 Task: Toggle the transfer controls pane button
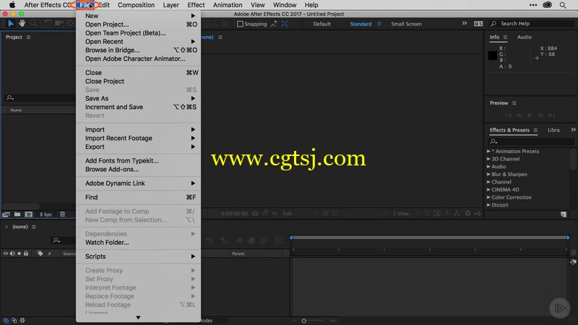[14, 321]
